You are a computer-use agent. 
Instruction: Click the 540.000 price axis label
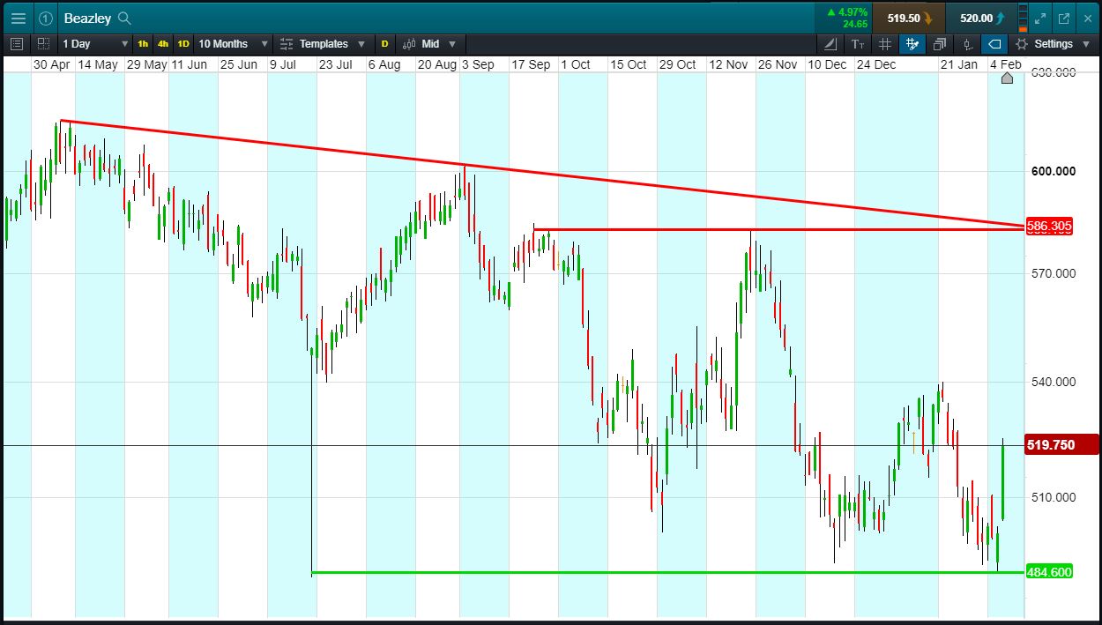[1053, 382]
